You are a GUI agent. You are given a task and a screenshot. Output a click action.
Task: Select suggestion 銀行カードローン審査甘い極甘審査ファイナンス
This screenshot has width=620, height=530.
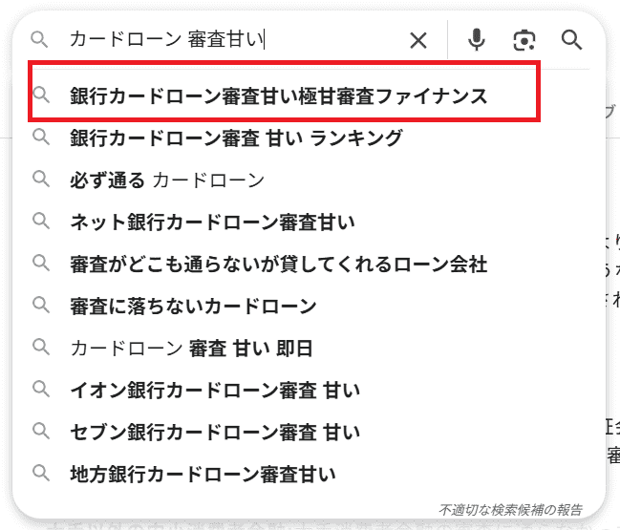pos(278,95)
